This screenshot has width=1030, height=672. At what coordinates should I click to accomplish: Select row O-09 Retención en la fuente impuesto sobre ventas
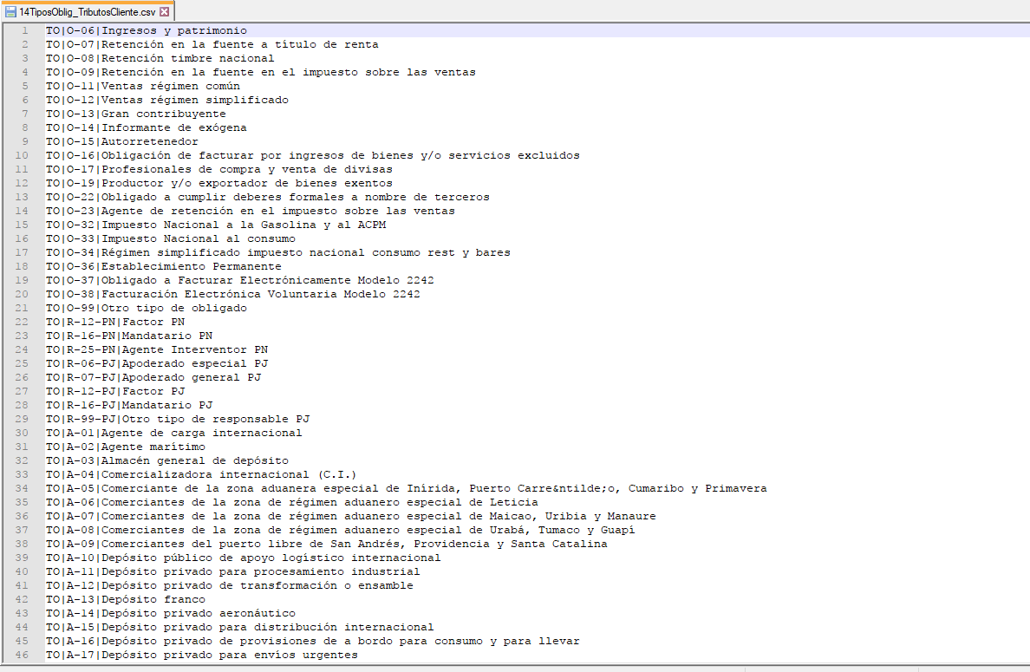[x=261, y=72]
